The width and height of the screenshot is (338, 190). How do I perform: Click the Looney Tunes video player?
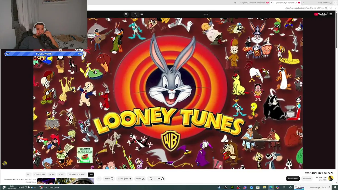(168, 93)
